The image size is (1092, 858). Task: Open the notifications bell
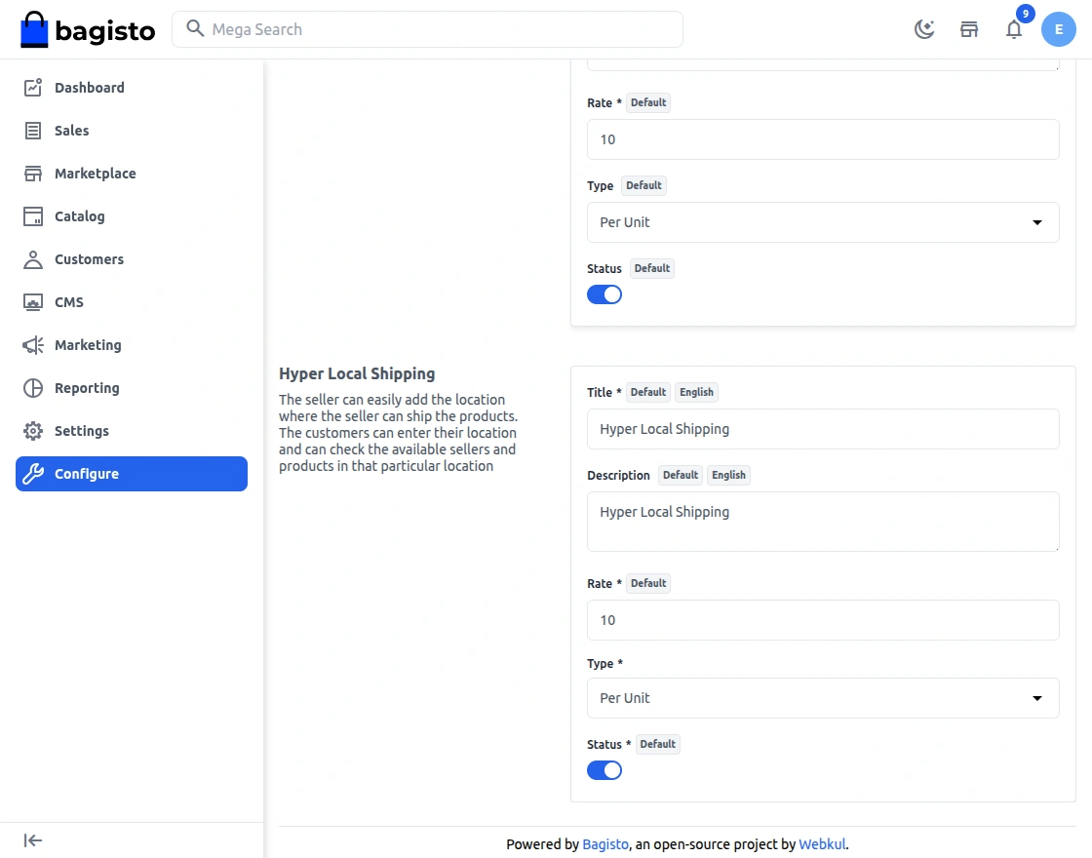pyautogui.click(x=1014, y=30)
